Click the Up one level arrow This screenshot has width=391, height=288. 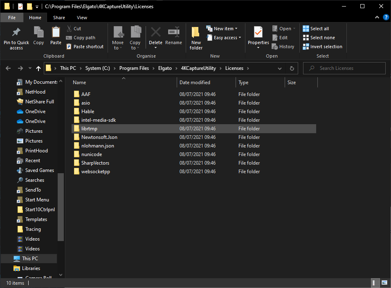tap(38, 68)
